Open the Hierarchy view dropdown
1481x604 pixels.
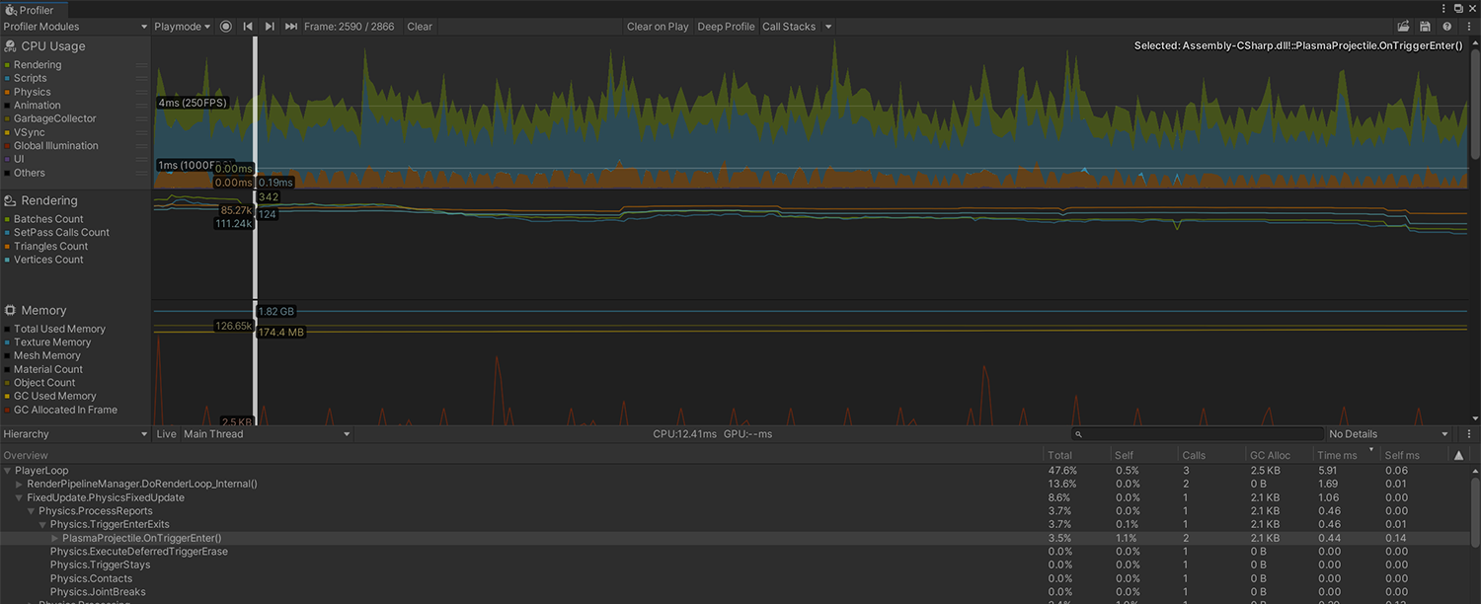pyautogui.click(x=75, y=434)
